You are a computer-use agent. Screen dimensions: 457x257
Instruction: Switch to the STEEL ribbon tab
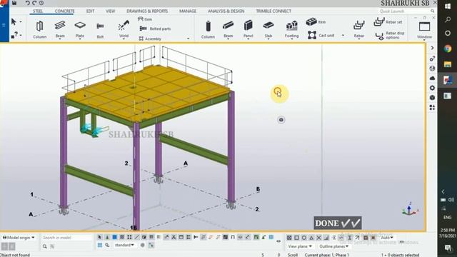[x=38, y=11]
